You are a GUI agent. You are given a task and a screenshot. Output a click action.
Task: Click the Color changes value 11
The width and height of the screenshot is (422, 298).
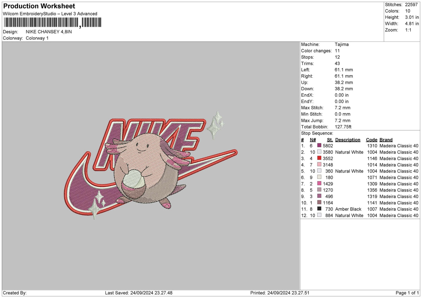coord(337,51)
